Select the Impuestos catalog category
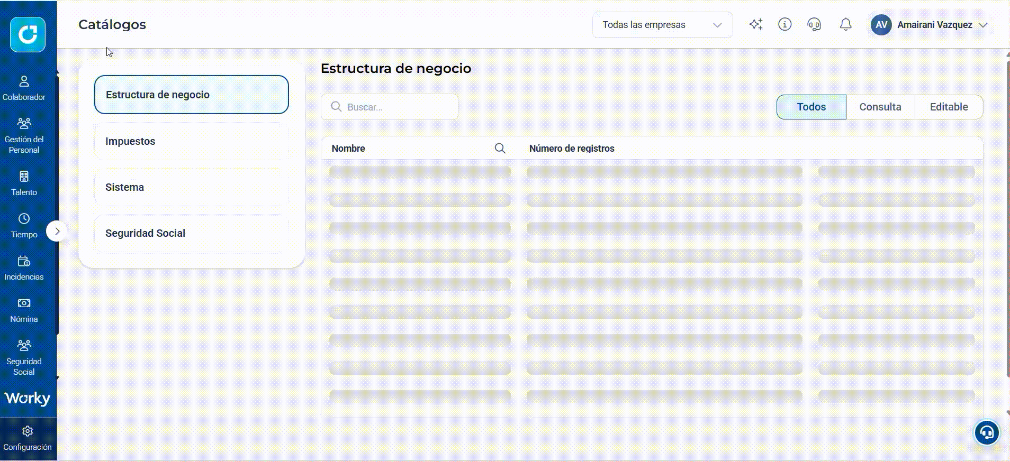This screenshot has height=462, width=1010. pos(192,141)
